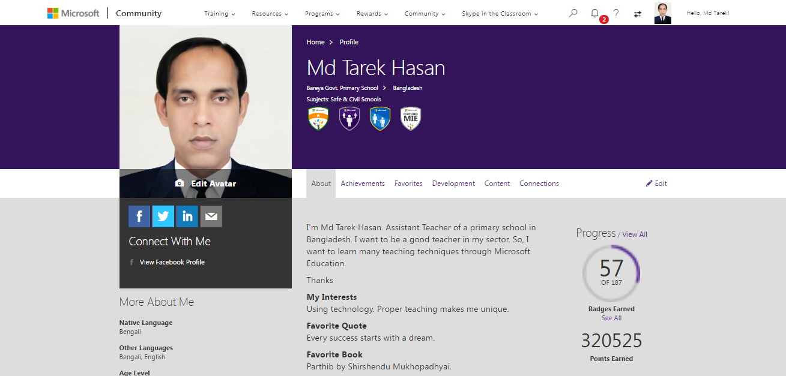Screen dimensions: 786x376
Task: Open View Facebook Profile link
Action: pos(172,262)
